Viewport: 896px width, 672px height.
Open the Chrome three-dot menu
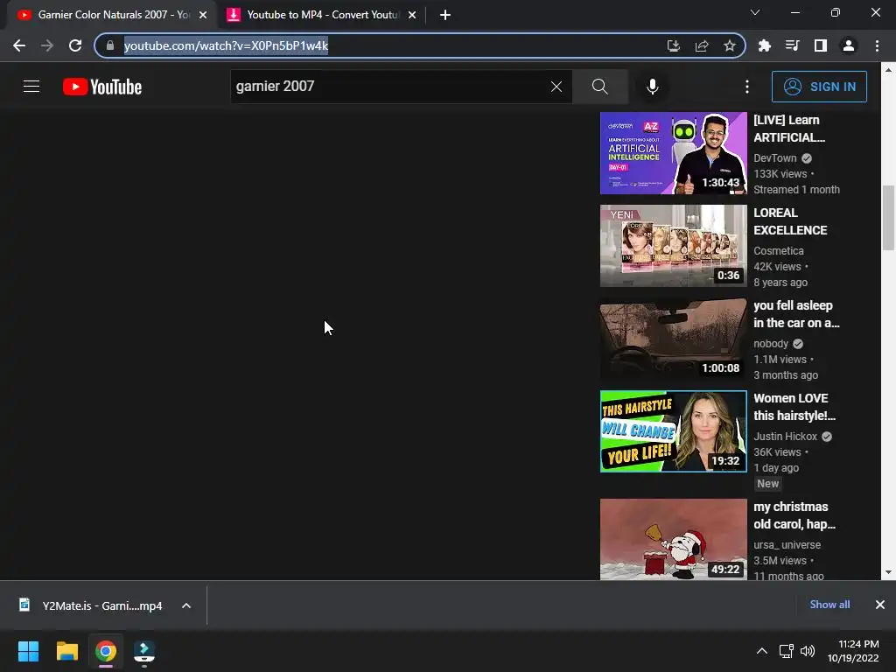(x=877, y=45)
